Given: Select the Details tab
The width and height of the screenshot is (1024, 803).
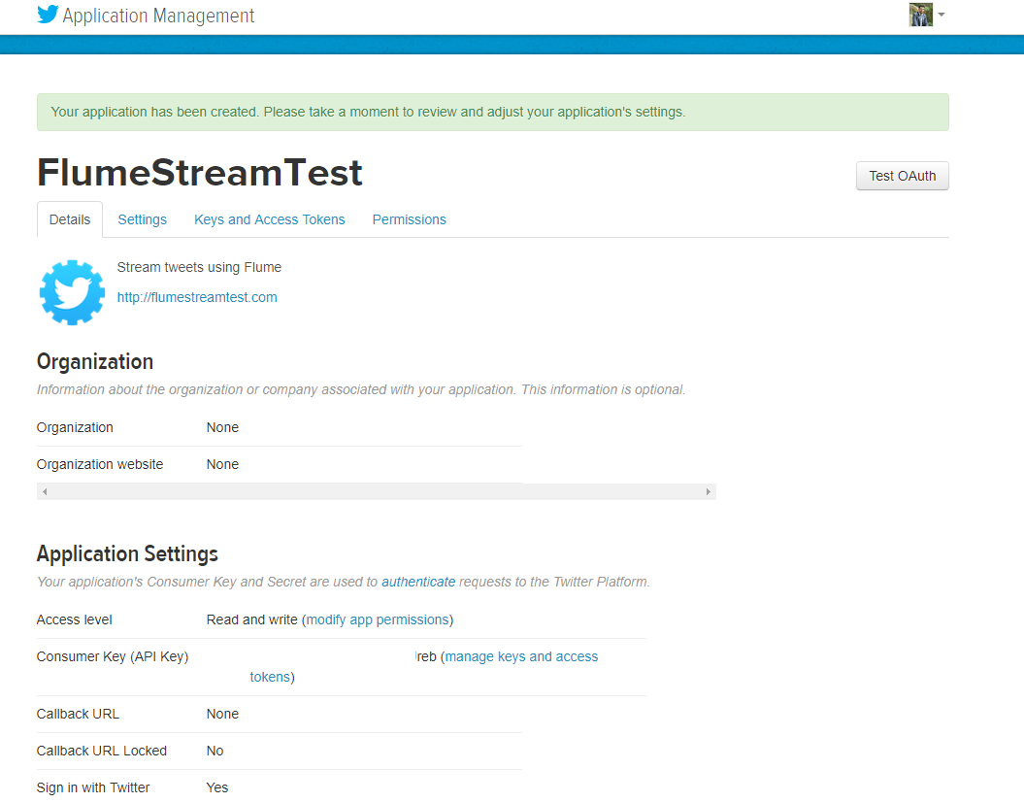Looking at the screenshot, I should [x=69, y=219].
